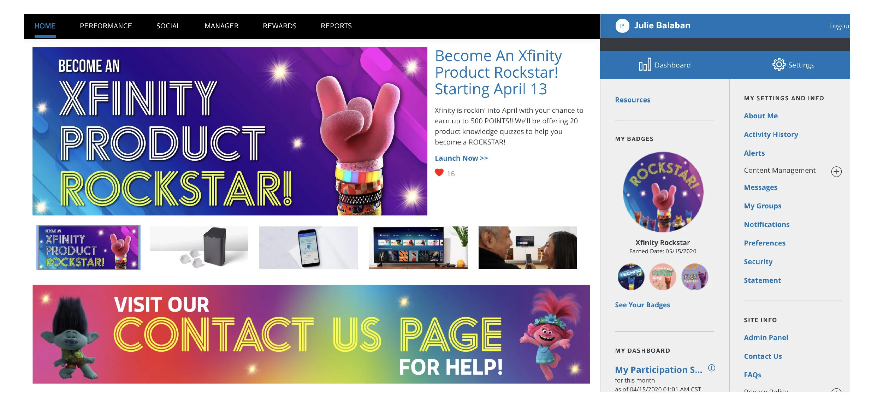Open the Settings gear icon
This screenshot has height=403, width=883.
point(779,65)
